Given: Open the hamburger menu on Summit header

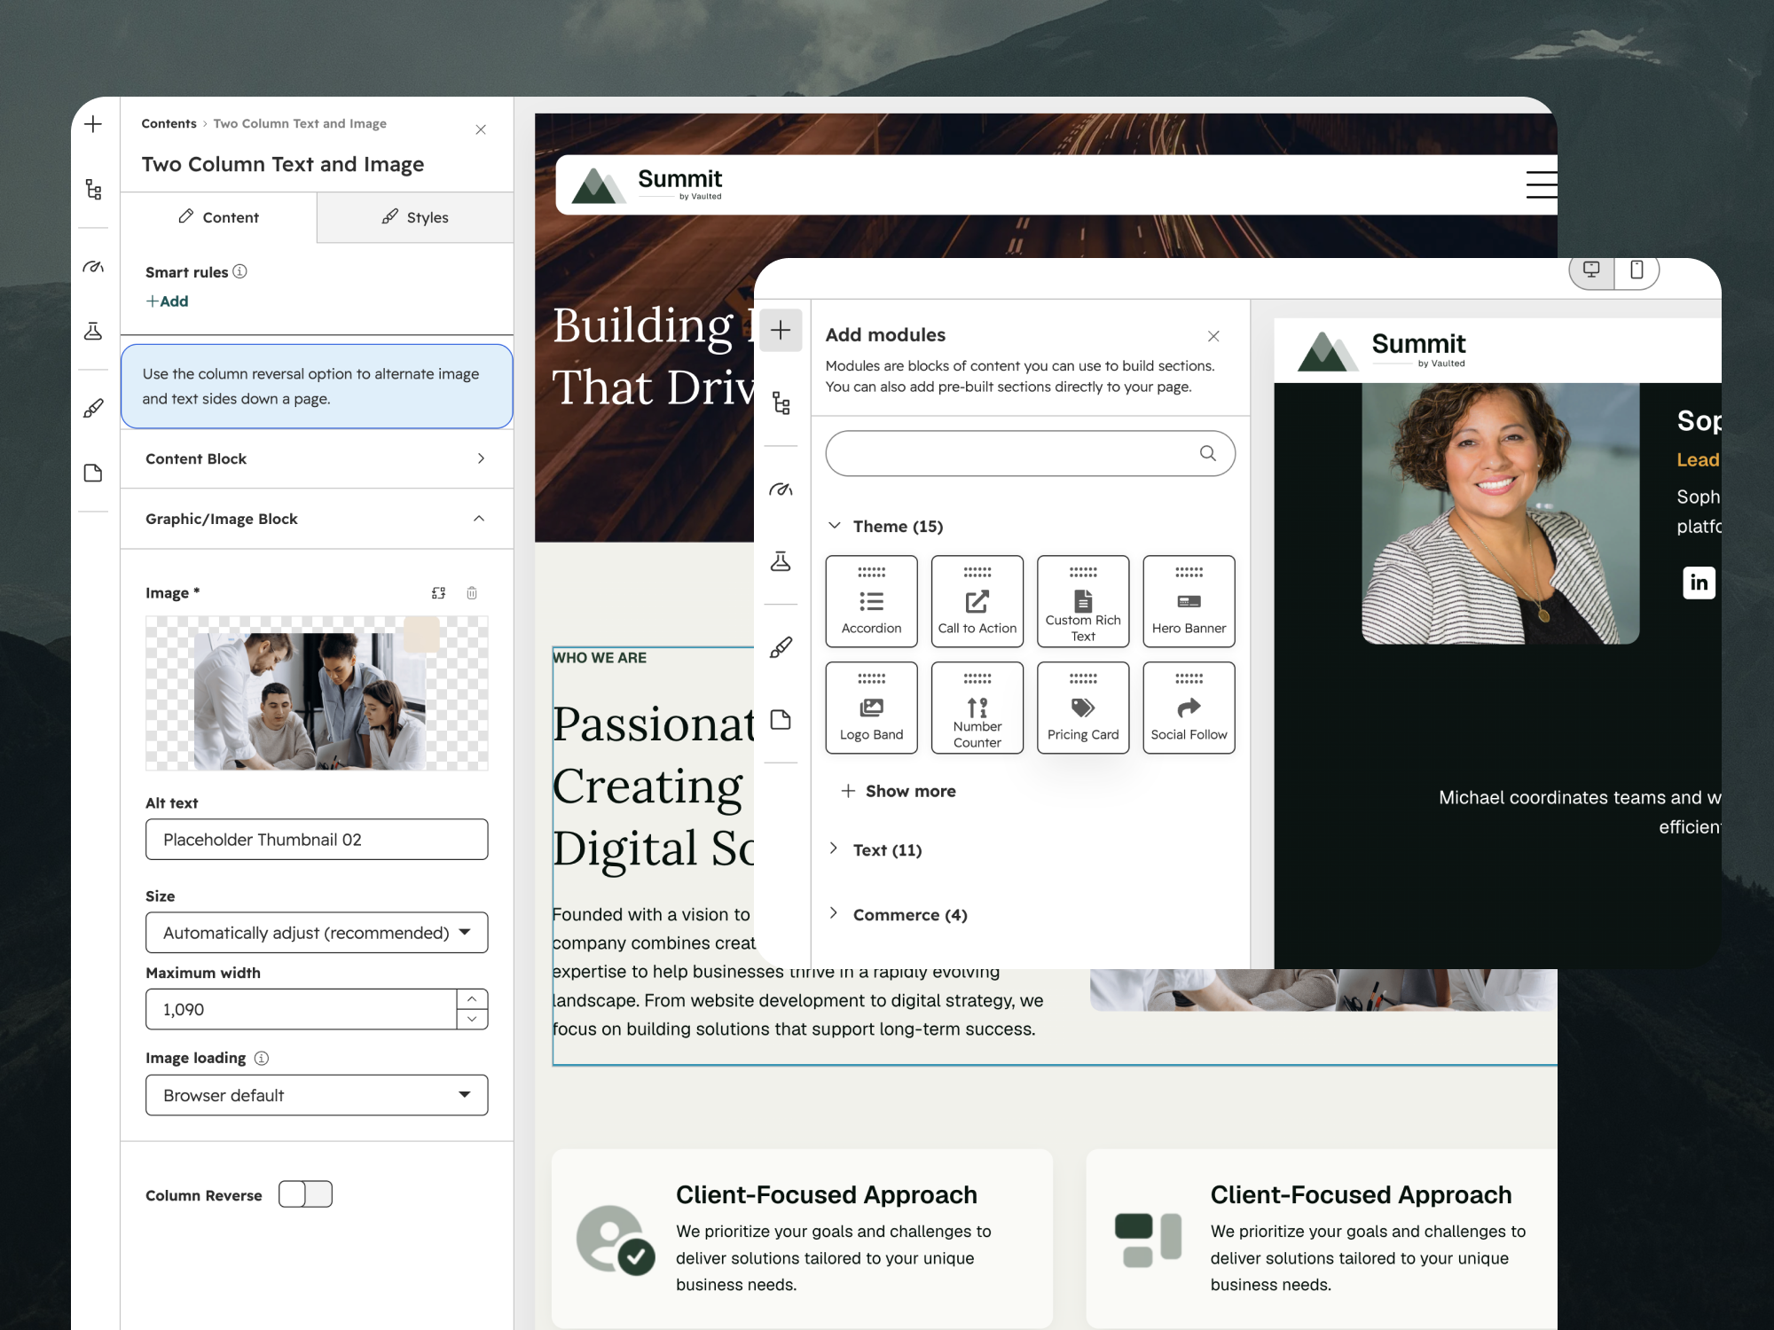Looking at the screenshot, I should pos(1542,184).
